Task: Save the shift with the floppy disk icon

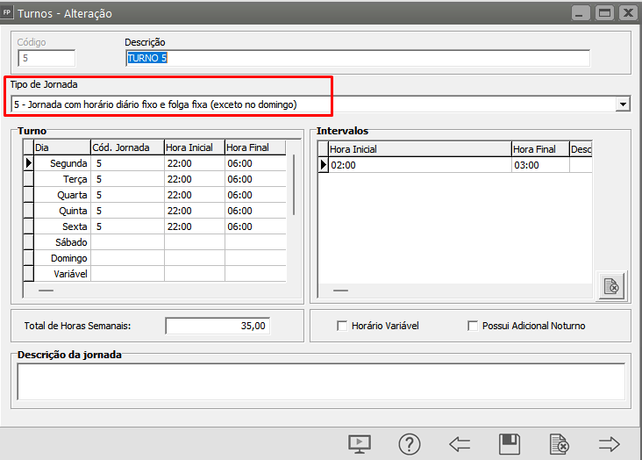Action: click(x=510, y=444)
